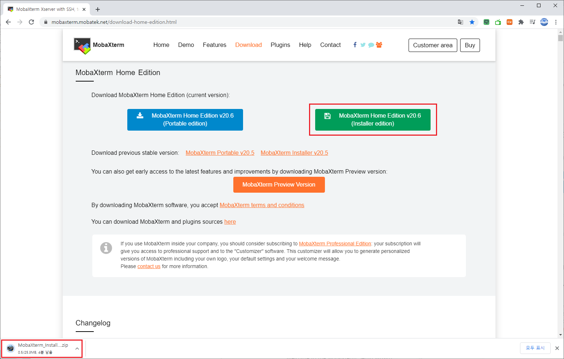Expand MobaXterm_Install zip download options arrow

click(77, 349)
